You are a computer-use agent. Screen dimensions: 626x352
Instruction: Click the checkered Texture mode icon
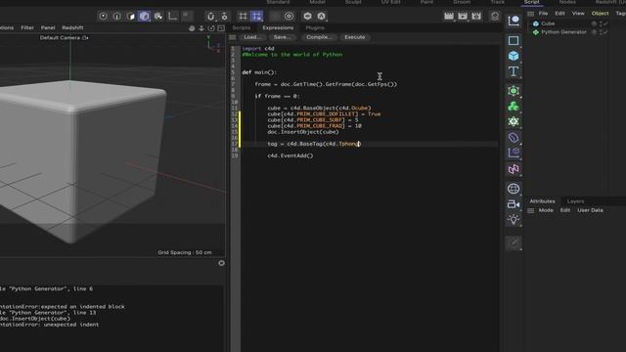[x=158, y=16]
